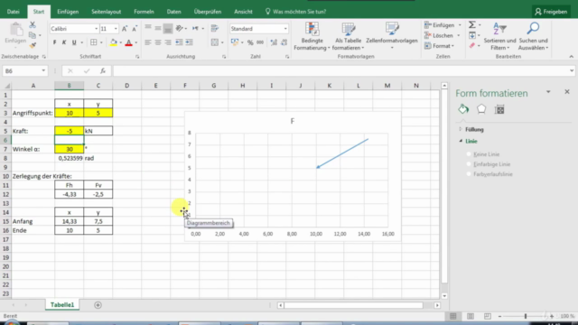Viewport: 578px width, 325px height.
Task: Click insert function fx icon
Action: [103, 70]
